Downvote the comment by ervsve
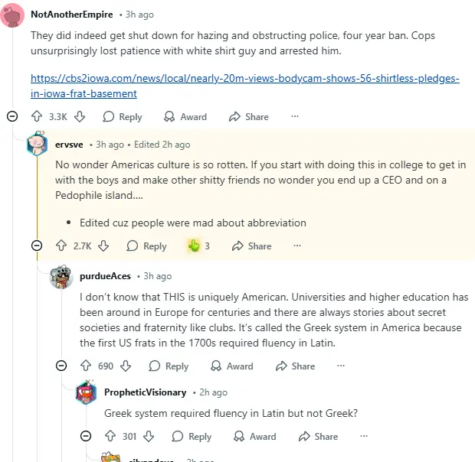 point(104,246)
